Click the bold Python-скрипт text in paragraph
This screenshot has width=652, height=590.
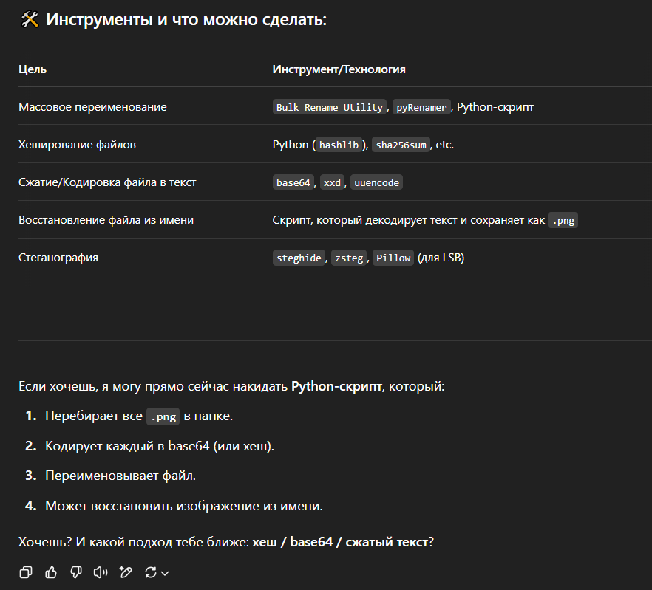click(x=336, y=386)
